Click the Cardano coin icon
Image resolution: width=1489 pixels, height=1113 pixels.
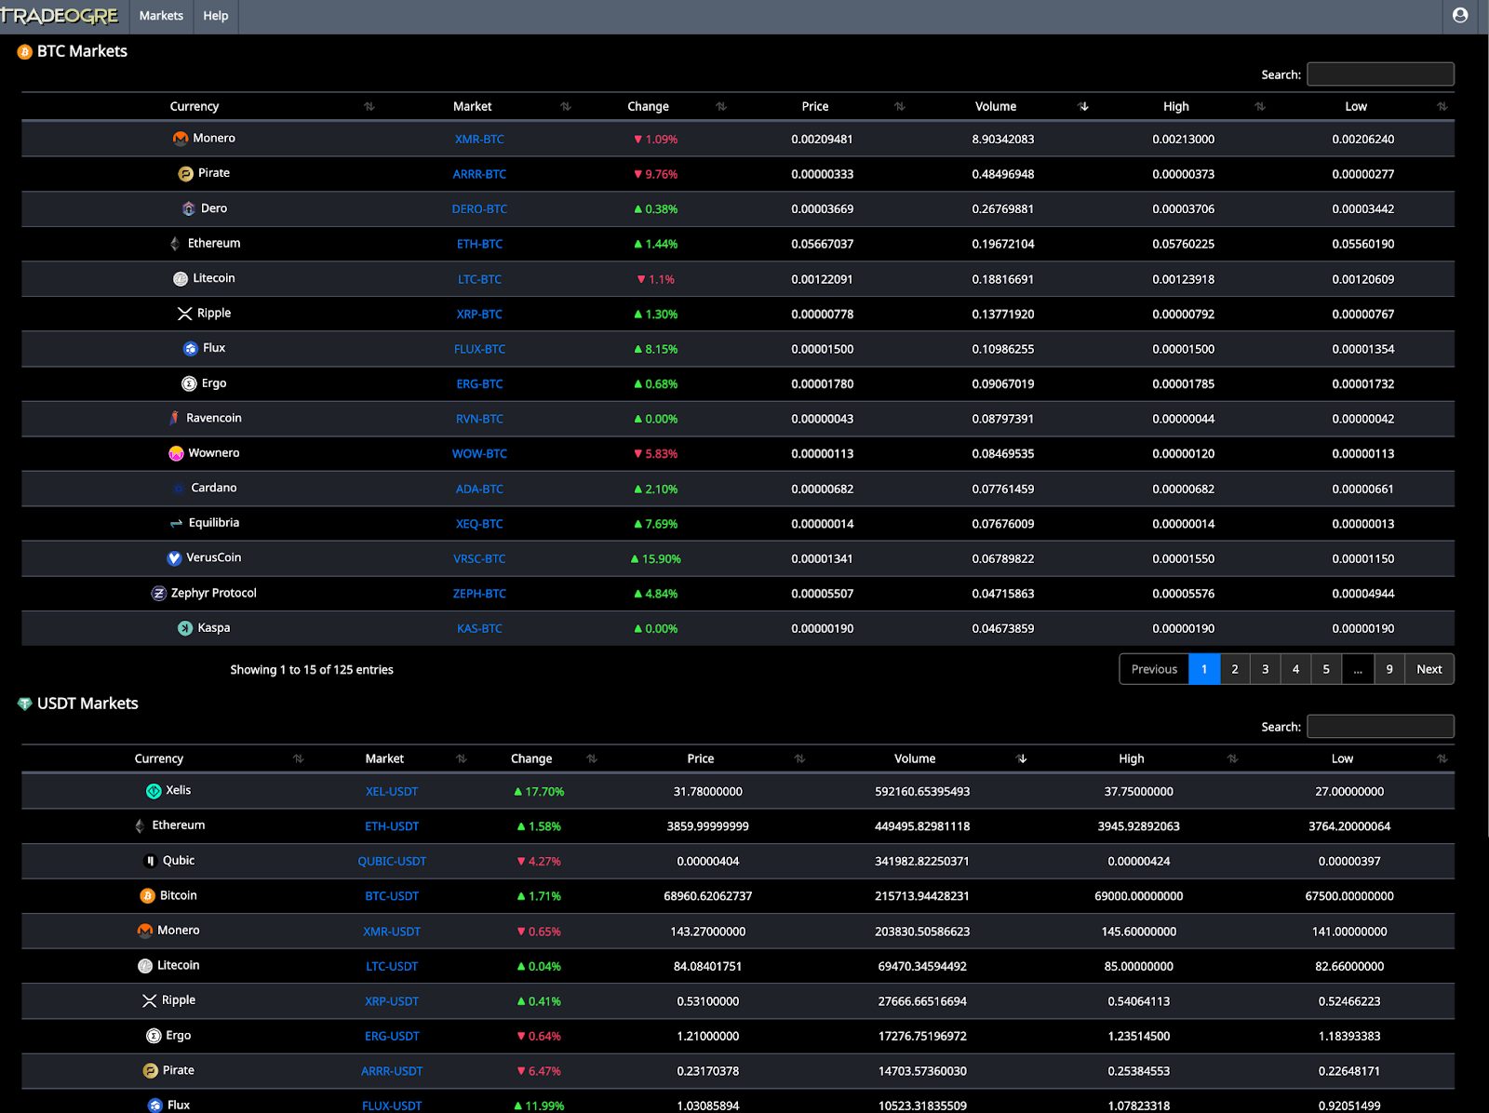(179, 489)
